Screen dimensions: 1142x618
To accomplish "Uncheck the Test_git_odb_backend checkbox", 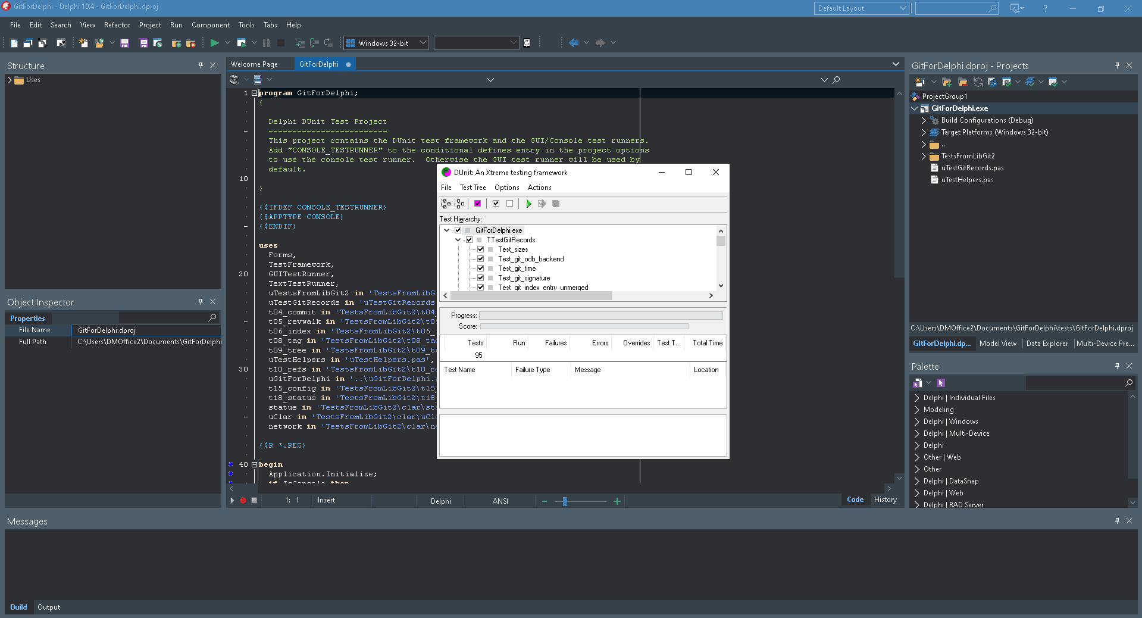I will [480, 259].
